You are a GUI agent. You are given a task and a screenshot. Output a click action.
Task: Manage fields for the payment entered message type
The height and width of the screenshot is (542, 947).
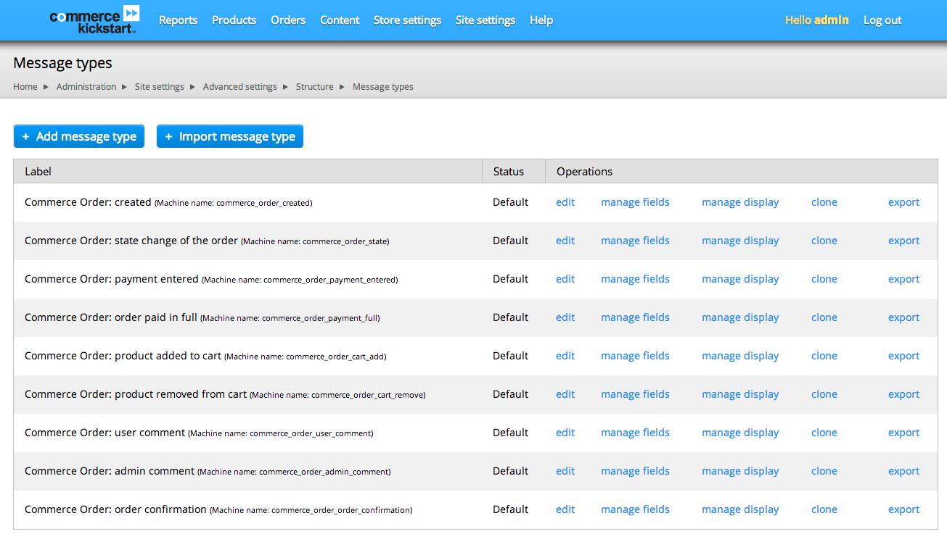pyautogui.click(x=635, y=279)
